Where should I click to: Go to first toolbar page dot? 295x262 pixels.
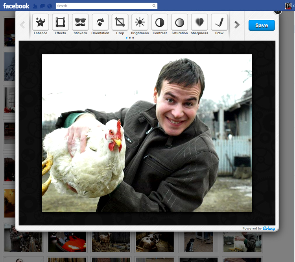pos(127,38)
